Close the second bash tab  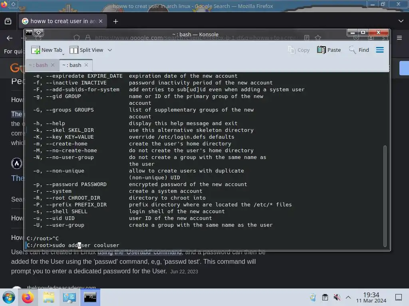coord(86,65)
